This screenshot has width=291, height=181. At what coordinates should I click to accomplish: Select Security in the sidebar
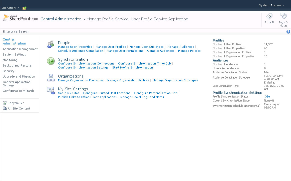[x=9, y=71]
